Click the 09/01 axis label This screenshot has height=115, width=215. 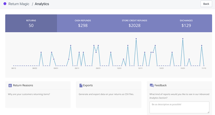[x=56, y=68]
